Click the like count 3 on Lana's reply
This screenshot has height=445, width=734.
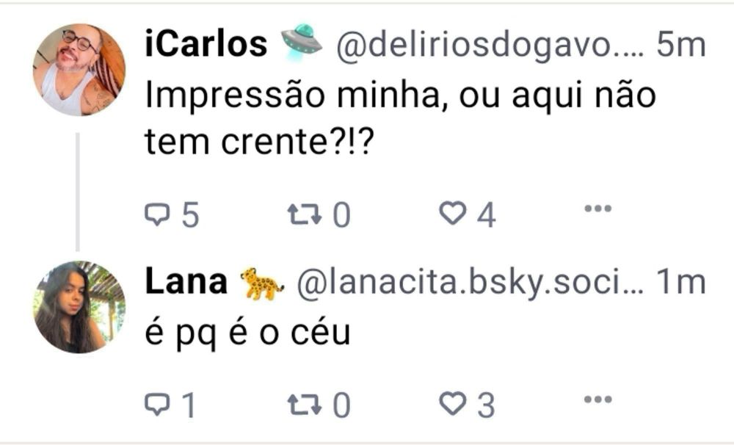487,405
